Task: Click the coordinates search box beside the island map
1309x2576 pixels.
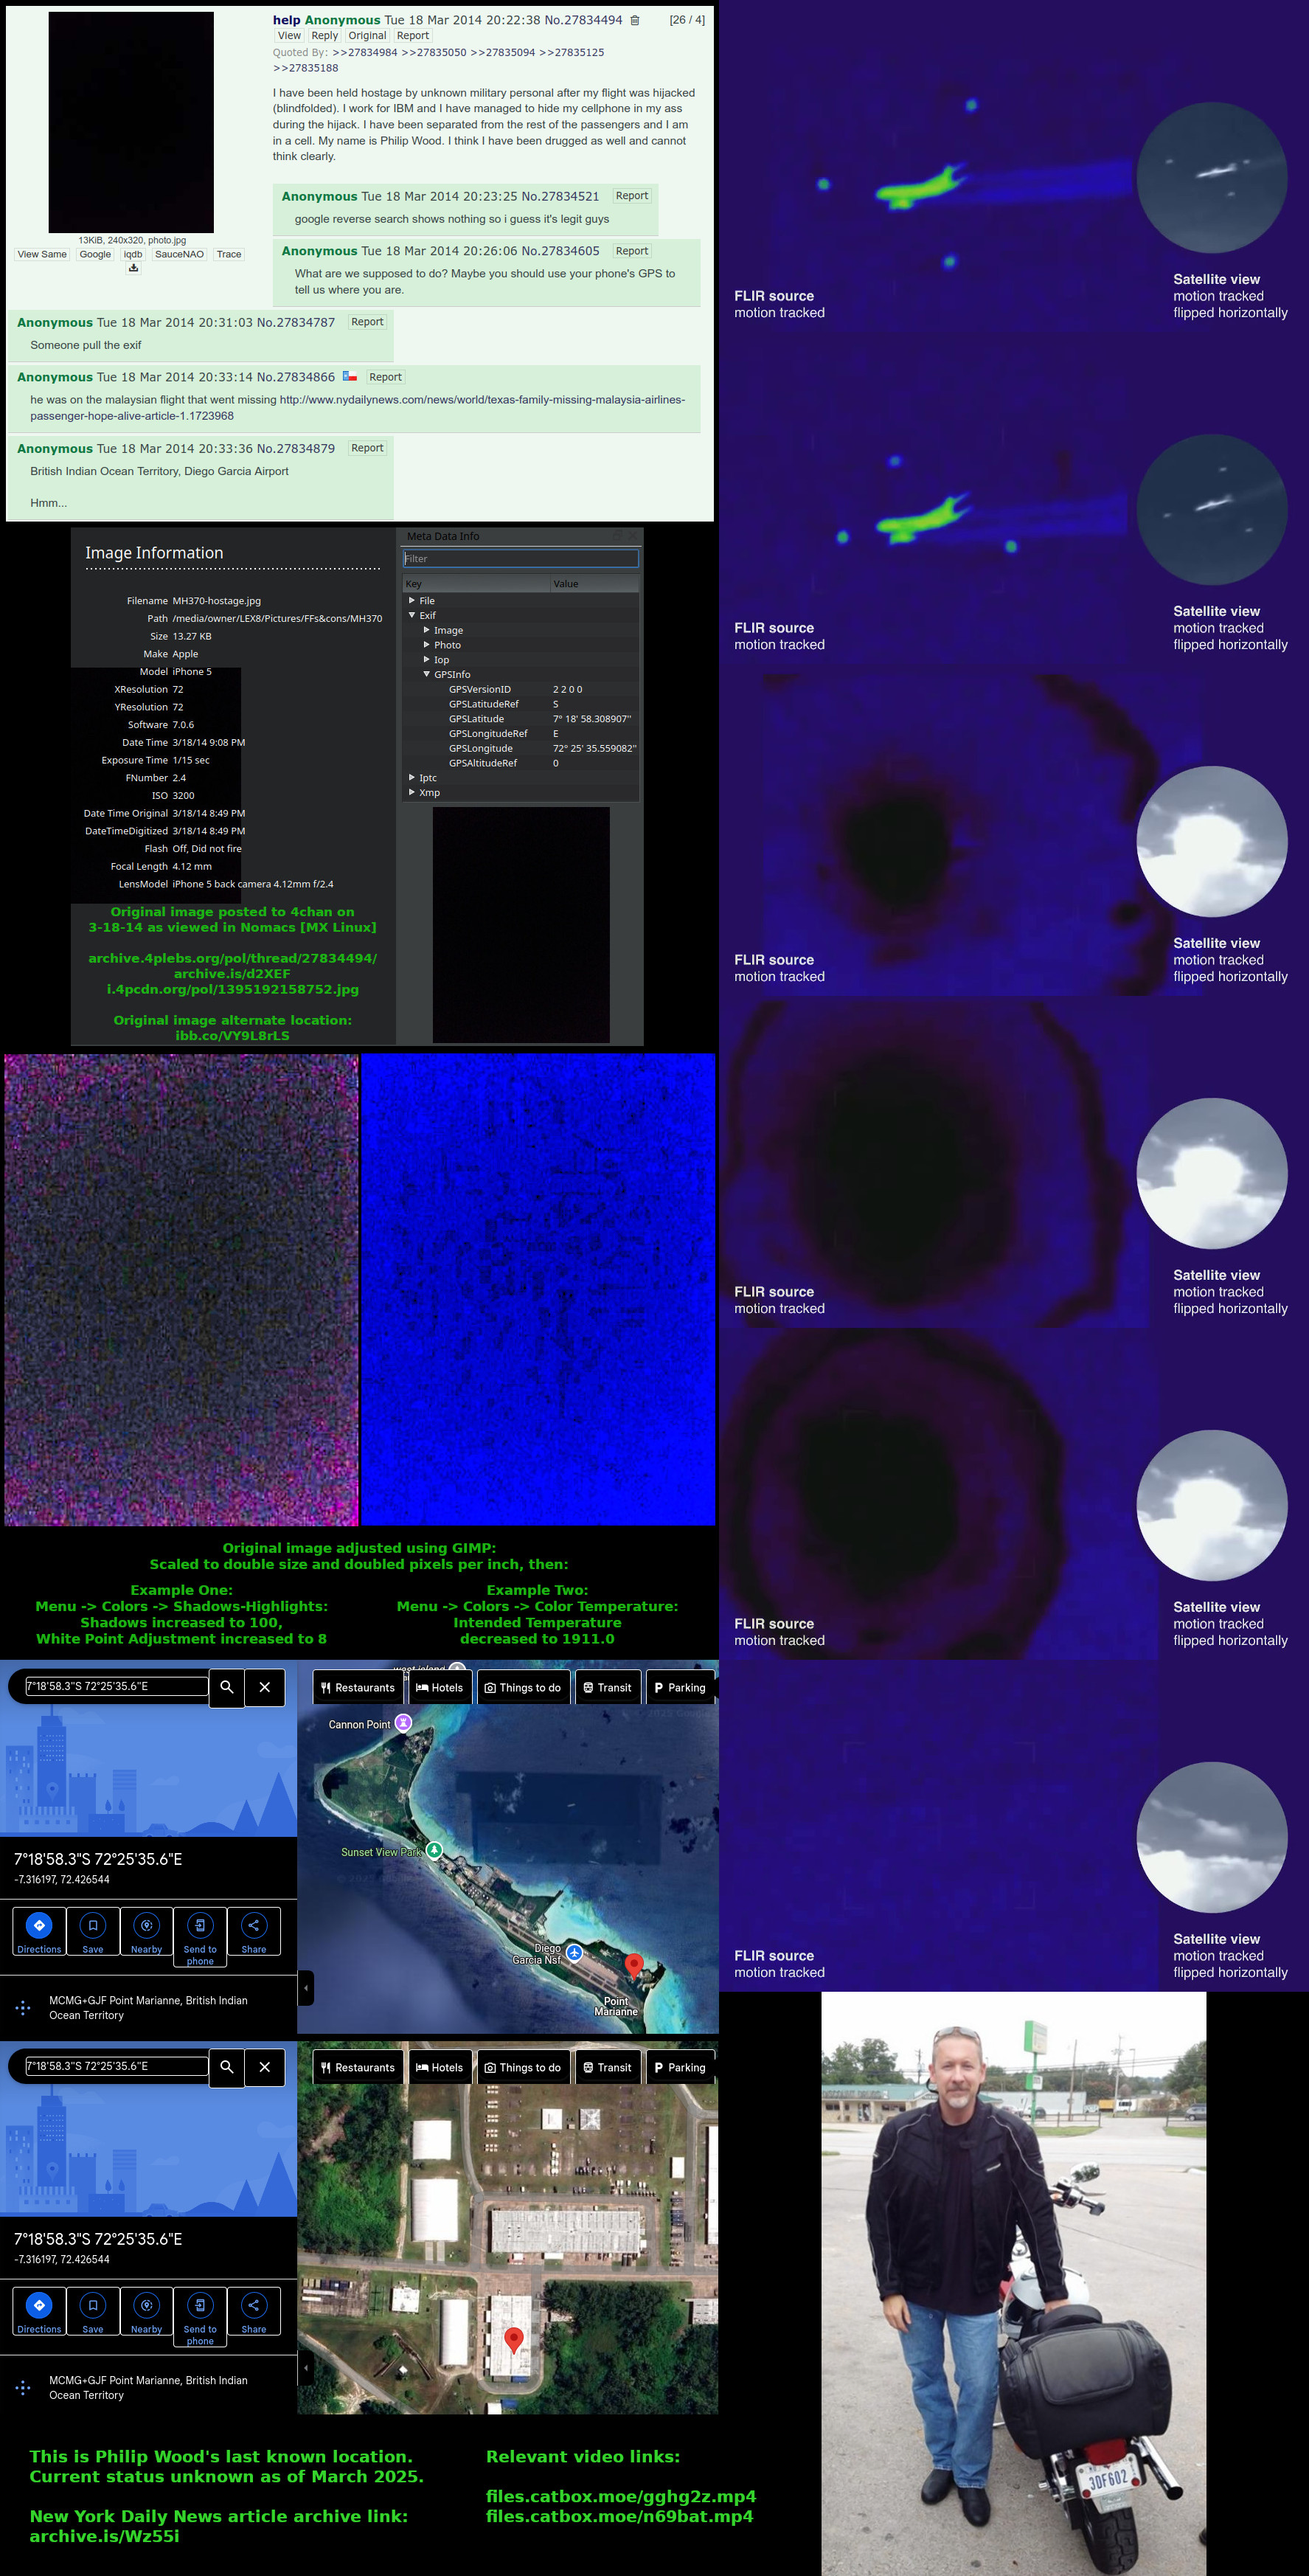Action: (117, 1686)
